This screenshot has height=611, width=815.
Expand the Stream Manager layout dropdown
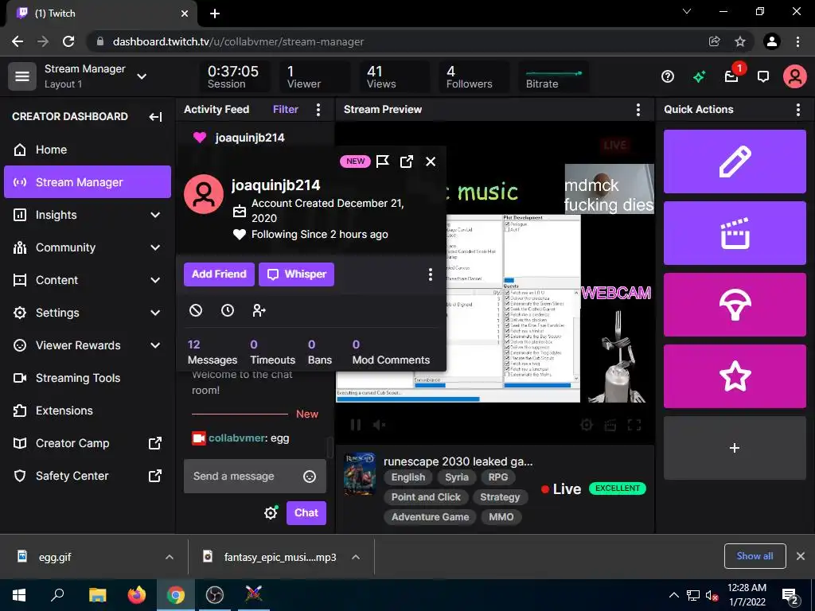(x=142, y=76)
